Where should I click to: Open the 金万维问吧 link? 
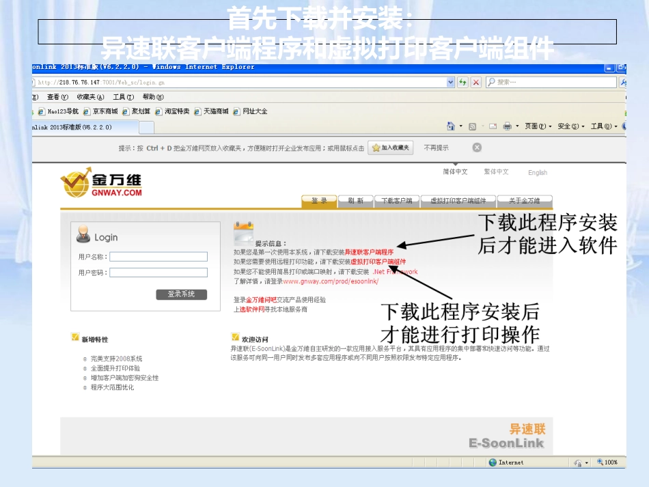[261, 300]
